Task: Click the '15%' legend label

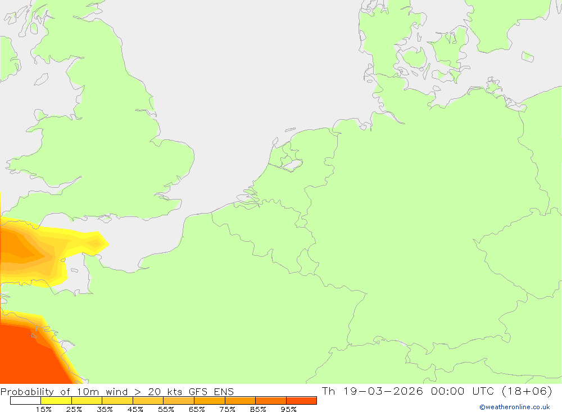Action: point(44,409)
